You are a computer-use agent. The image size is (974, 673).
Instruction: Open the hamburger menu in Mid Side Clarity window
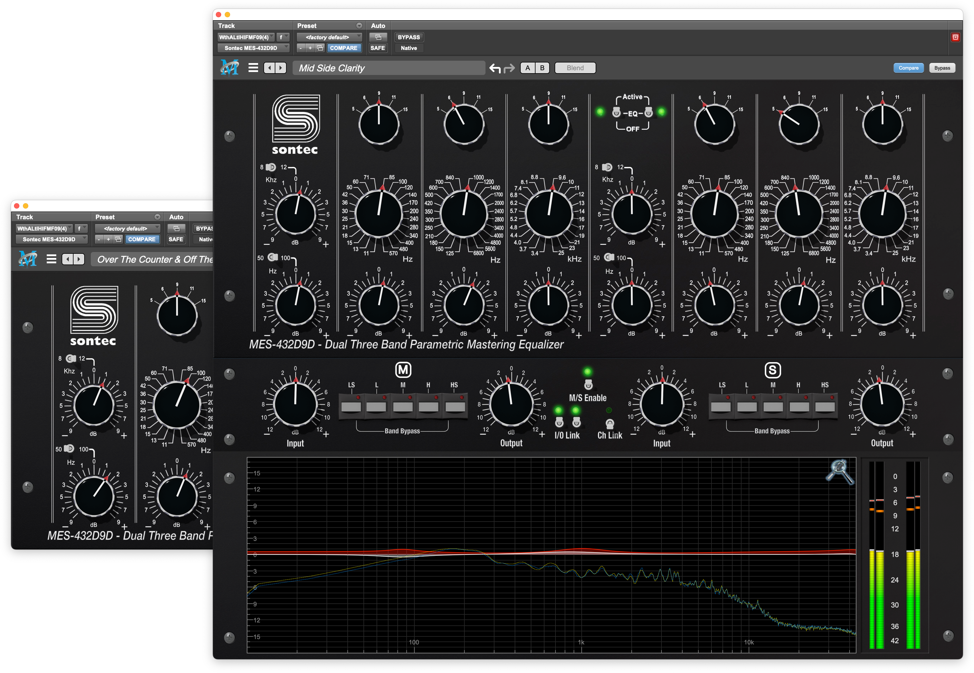click(253, 68)
